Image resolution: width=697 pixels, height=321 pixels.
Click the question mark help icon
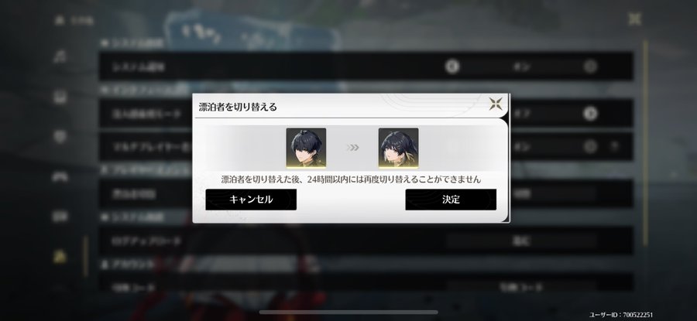614,146
